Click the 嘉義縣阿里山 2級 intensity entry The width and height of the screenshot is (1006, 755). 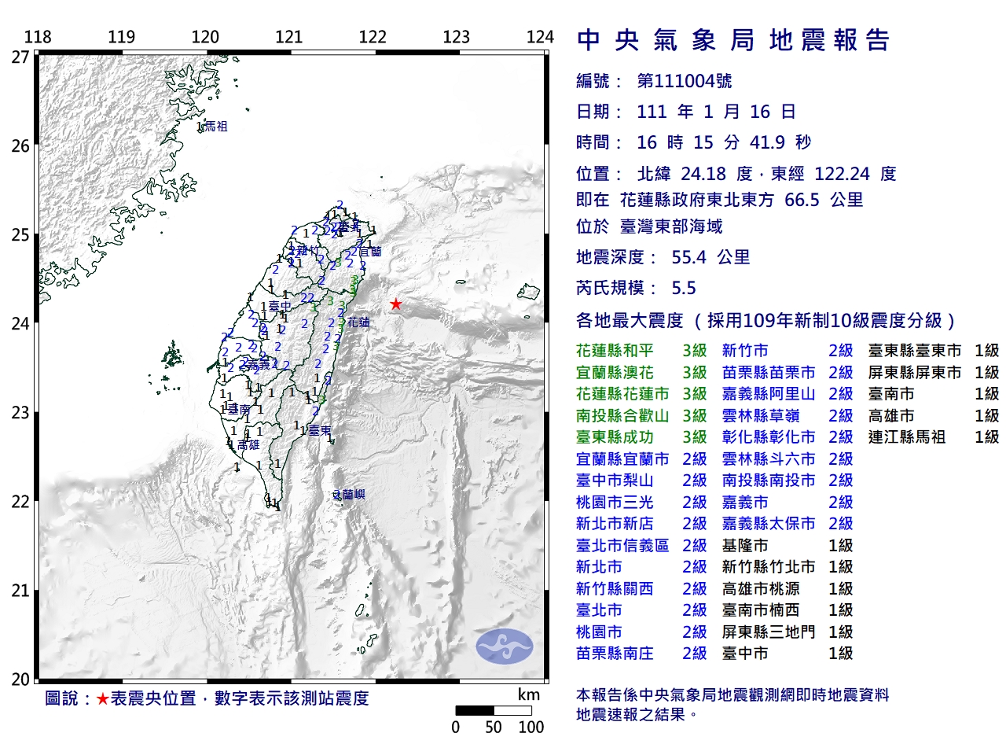(x=787, y=394)
